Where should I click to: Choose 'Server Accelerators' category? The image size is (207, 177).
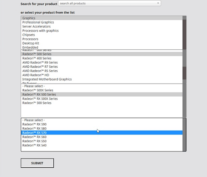coord(102,26)
